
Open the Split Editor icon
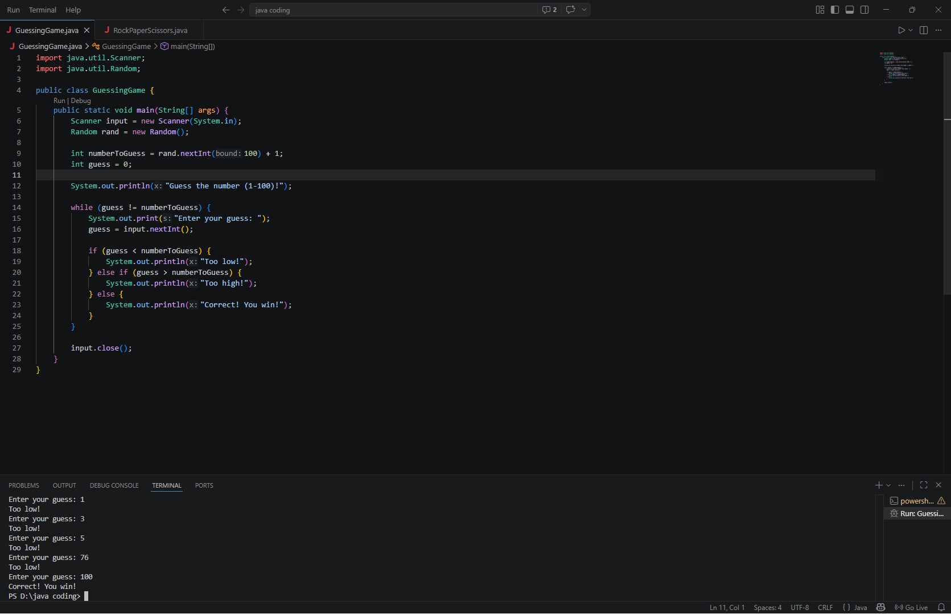click(923, 30)
